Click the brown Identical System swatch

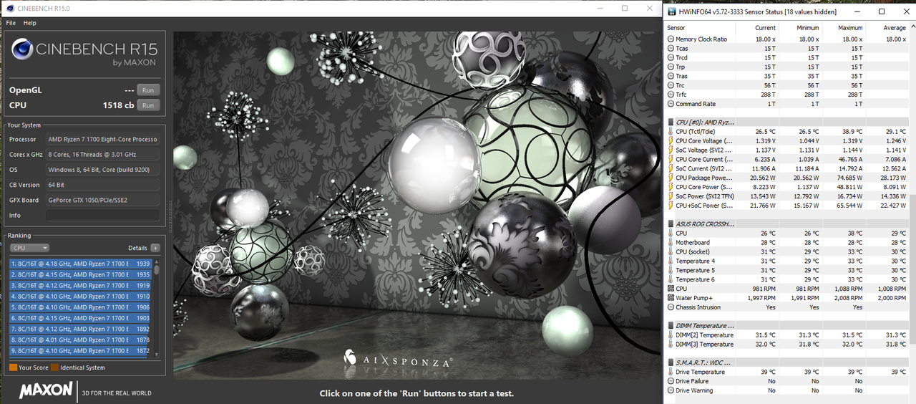tap(55, 367)
